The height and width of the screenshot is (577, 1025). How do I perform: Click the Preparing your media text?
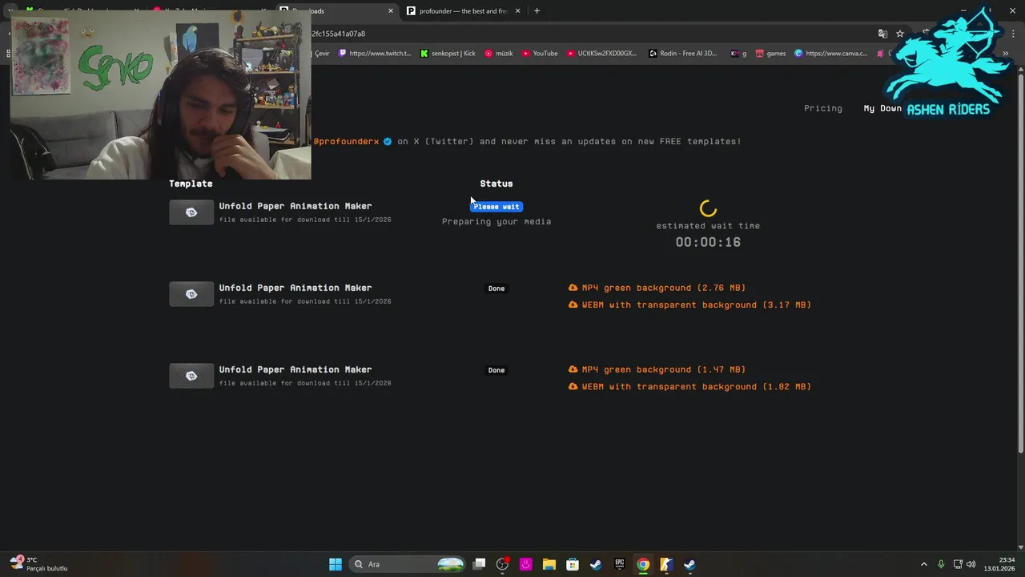coord(496,221)
